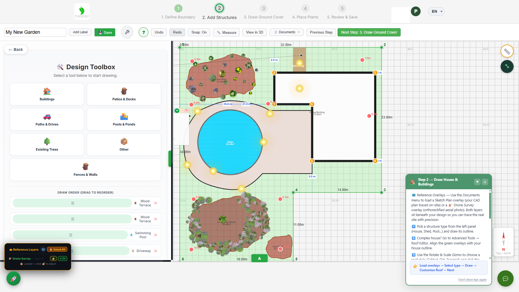Go to step 4 Place Plants
The width and height of the screenshot is (519, 292).
tap(305, 12)
